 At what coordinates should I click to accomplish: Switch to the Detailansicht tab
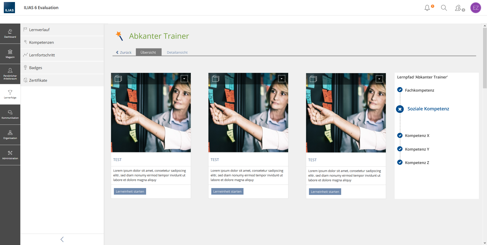[177, 52]
